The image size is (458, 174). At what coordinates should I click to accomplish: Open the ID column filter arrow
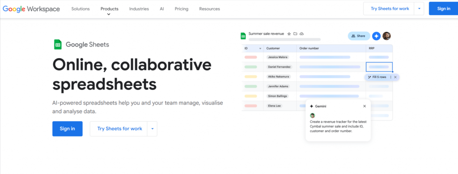tap(260, 48)
